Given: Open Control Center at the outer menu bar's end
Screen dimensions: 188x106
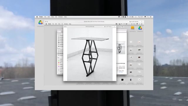Looking at the screenshot, I should [151, 17].
